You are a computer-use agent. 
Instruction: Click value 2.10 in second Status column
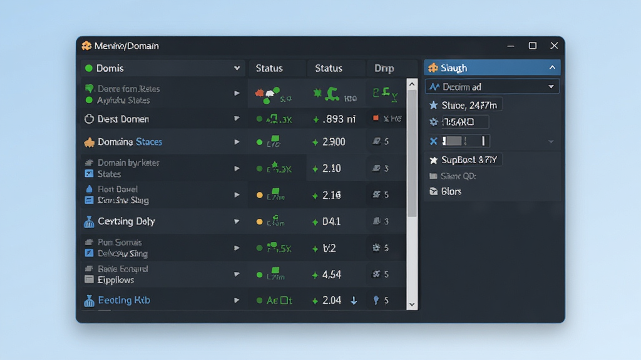(332, 169)
